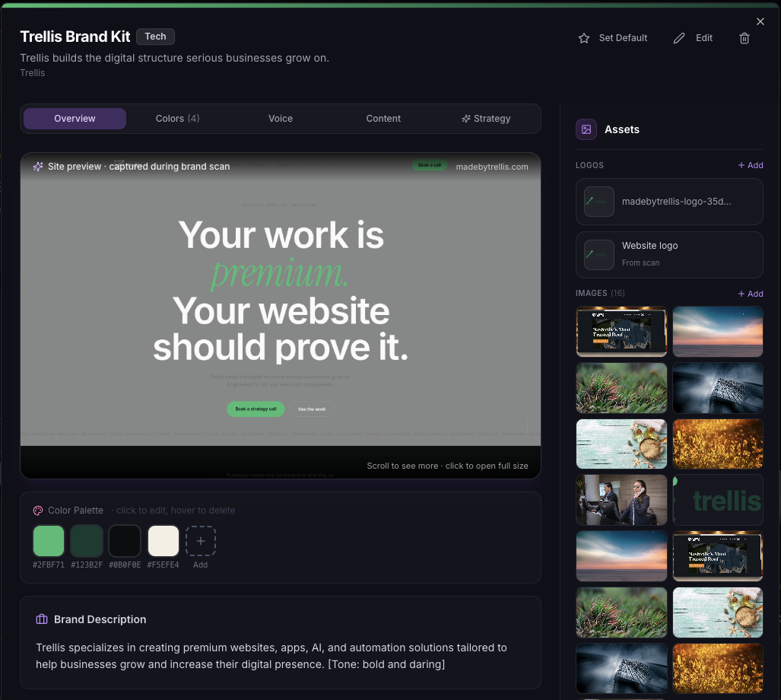Viewport: 781px width, 700px height.
Task: Open second green grass closeup thumbnail
Action: (x=621, y=612)
